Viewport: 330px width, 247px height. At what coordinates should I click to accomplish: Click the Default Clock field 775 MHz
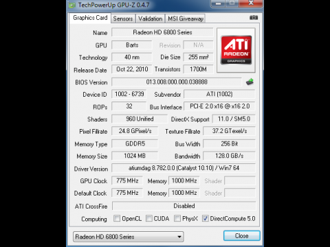click(127, 193)
